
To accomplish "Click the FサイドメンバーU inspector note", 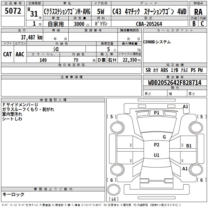I will [20, 105].
